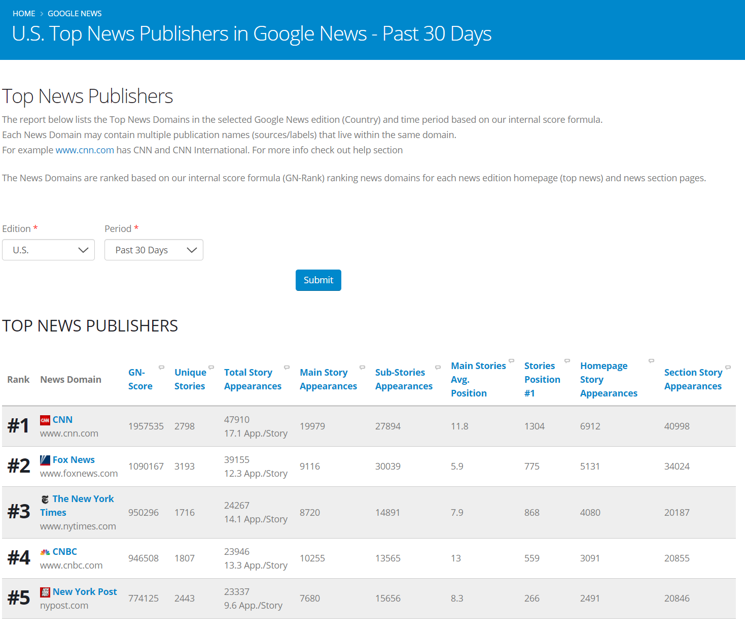The width and height of the screenshot is (745, 631).
Task: Open the Period dropdown showing Past 30 Days
Action: click(x=154, y=250)
